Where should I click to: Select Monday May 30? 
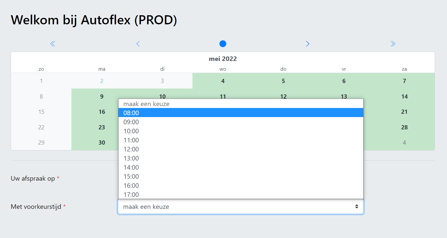pyautogui.click(x=102, y=142)
